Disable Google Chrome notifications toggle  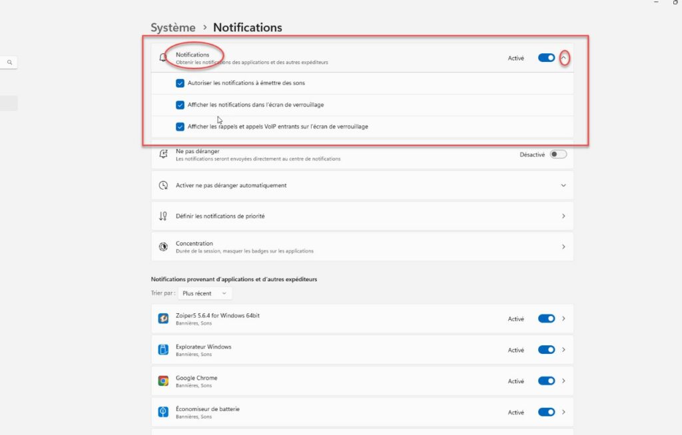[546, 381]
